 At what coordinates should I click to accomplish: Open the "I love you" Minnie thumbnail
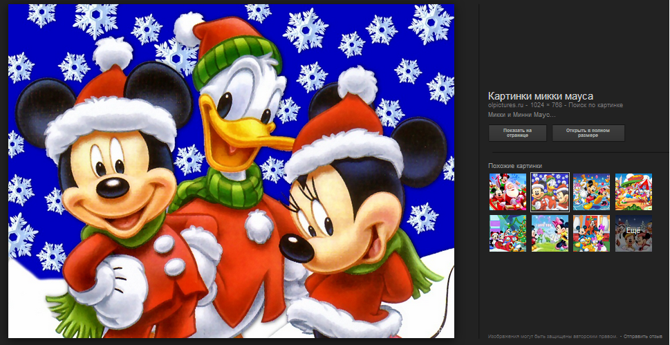pos(550,233)
